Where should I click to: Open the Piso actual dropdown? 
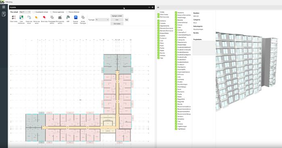click(x=25, y=12)
